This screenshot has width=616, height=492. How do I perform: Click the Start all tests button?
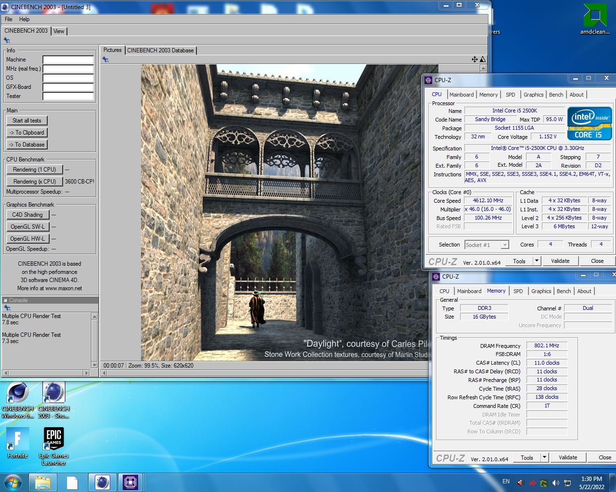(27, 121)
